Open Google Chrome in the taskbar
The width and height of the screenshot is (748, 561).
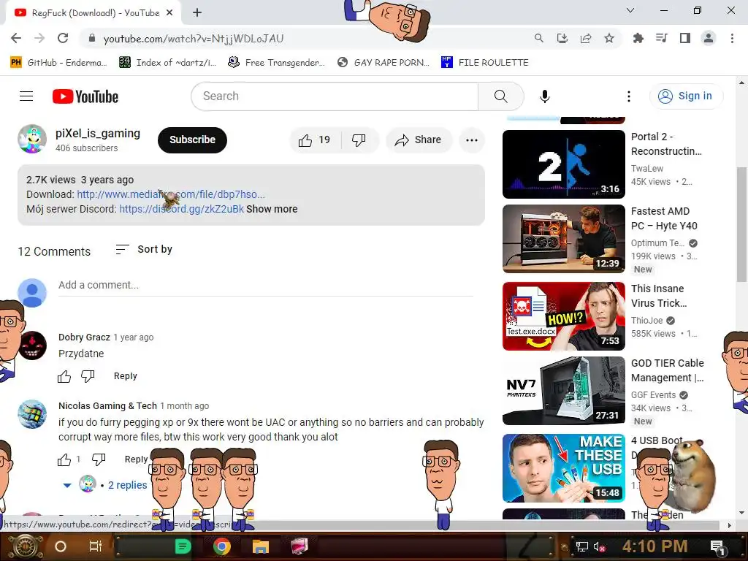222,546
